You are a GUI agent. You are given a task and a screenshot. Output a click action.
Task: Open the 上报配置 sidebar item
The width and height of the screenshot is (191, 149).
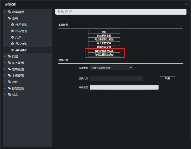(x=18, y=76)
